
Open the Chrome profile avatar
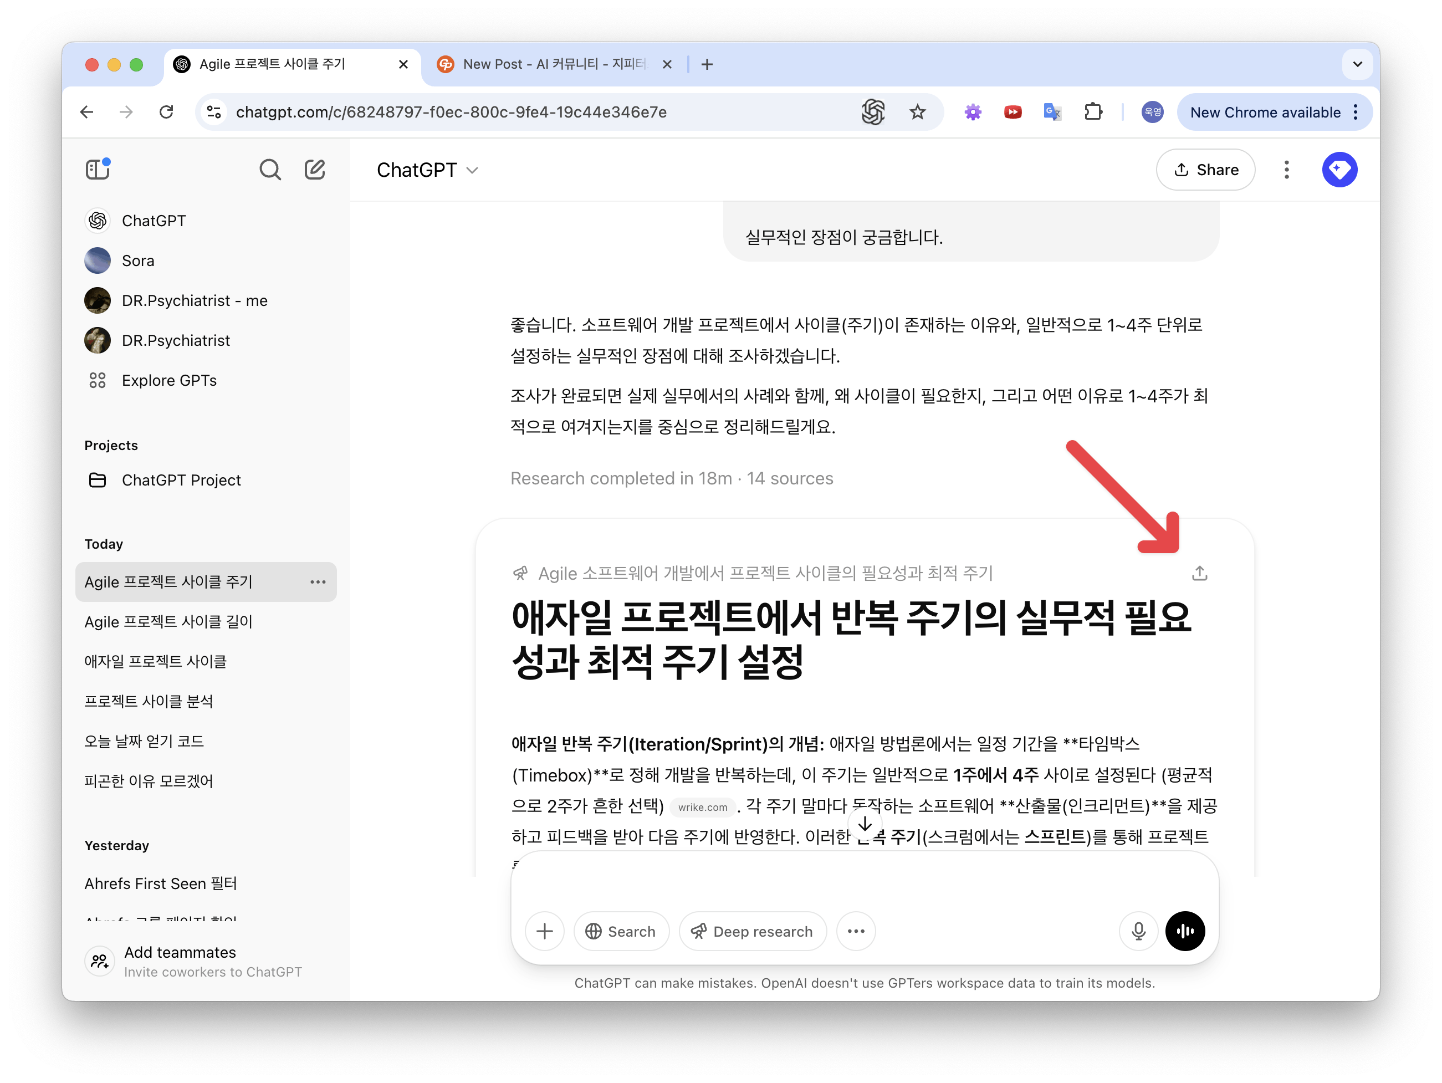pyautogui.click(x=1152, y=112)
